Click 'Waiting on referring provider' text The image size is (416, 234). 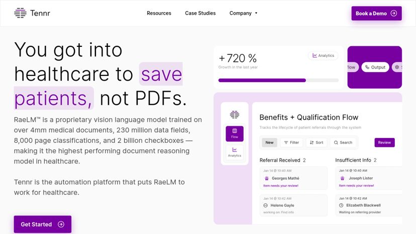360,212
